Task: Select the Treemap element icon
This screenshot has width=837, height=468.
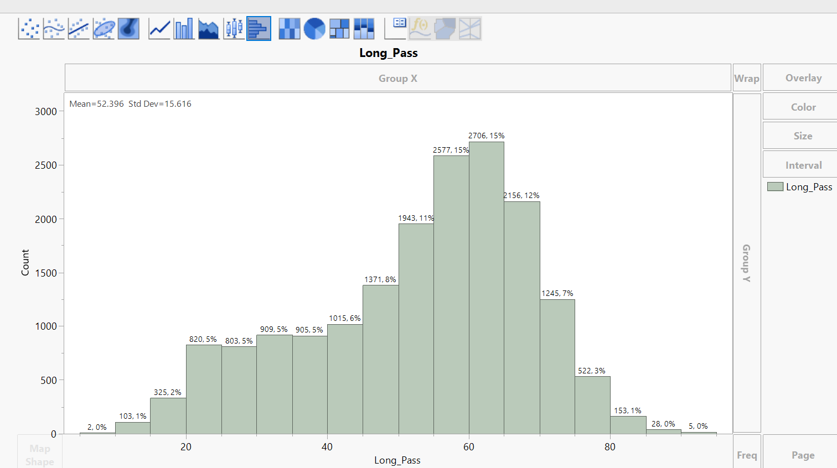Action: pos(339,28)
